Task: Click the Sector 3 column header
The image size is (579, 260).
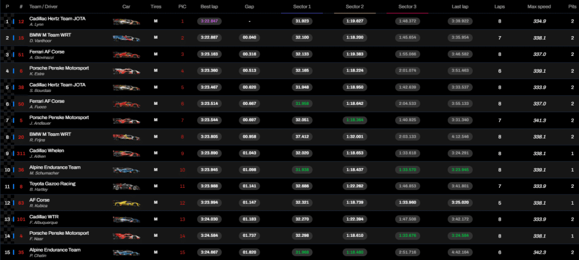Action: (408, 7)
